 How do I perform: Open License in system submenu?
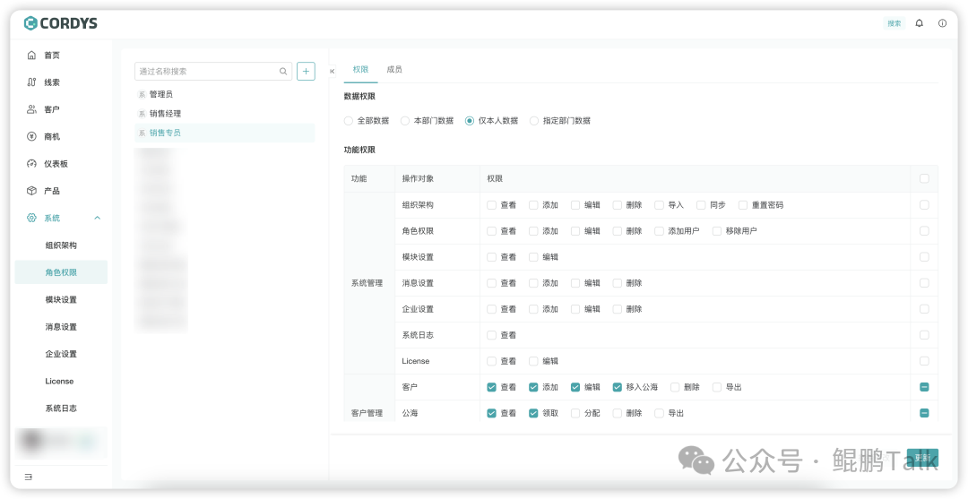[x=61, y=381]
